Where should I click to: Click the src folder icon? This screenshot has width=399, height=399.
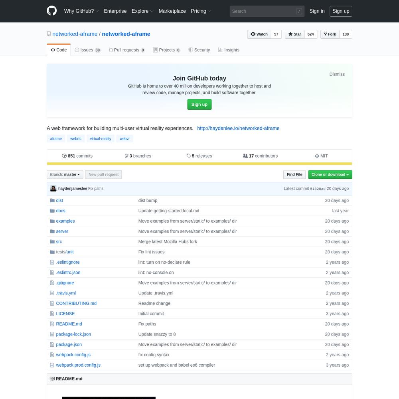tap(52, 241)
